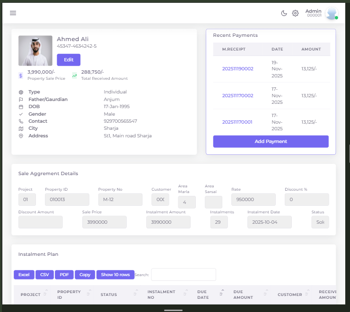The image size is (350, 312).
Task: Open receipt 202511170001 link
Action: 237,122
